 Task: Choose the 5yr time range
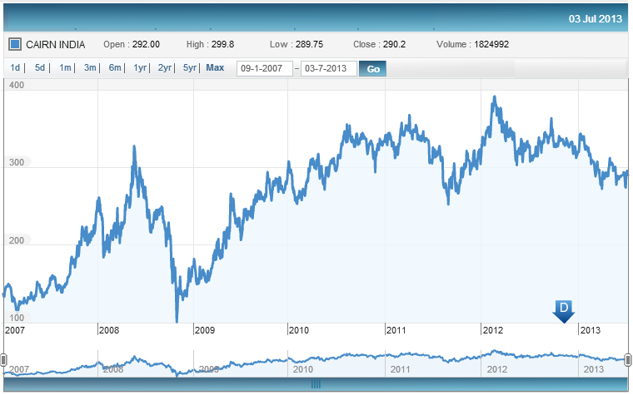[190, 68]
